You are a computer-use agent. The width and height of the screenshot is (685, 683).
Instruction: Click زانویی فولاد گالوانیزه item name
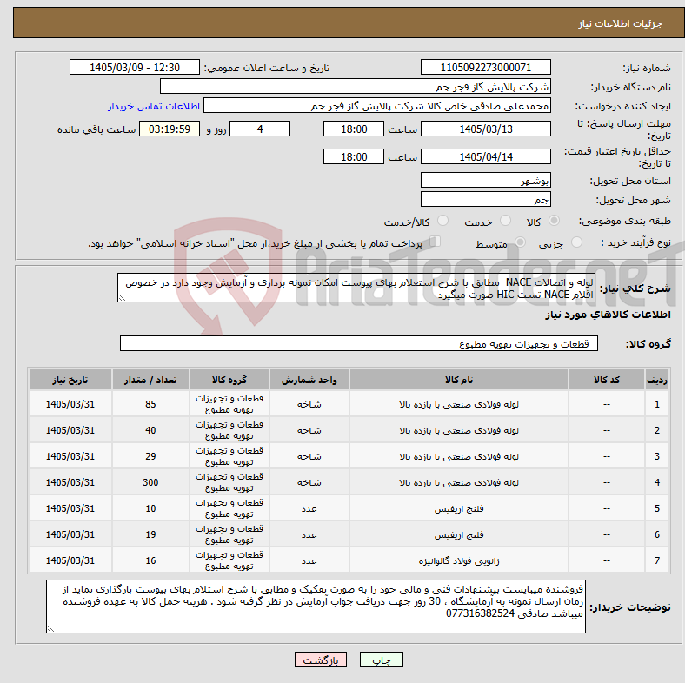pyautogui.click(x=459, y=560)
